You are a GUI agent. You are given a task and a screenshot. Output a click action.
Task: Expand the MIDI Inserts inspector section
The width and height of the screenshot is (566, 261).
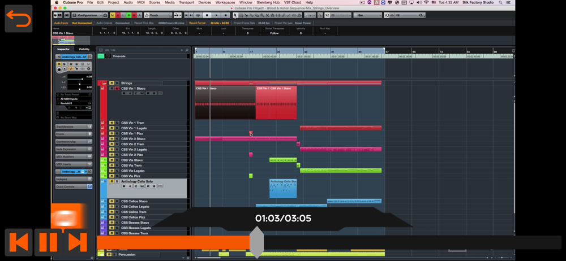coord(74,164)
